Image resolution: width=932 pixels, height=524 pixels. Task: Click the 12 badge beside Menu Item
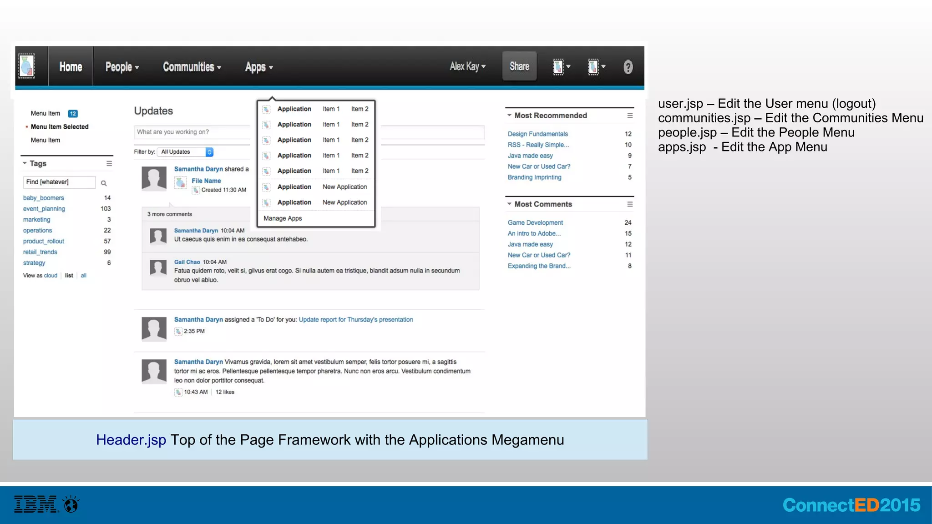pyautogui.click(x=73, y=114)
